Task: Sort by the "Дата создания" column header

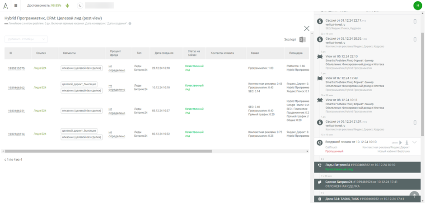Action: pyautogui.click(x=163, y=53)
